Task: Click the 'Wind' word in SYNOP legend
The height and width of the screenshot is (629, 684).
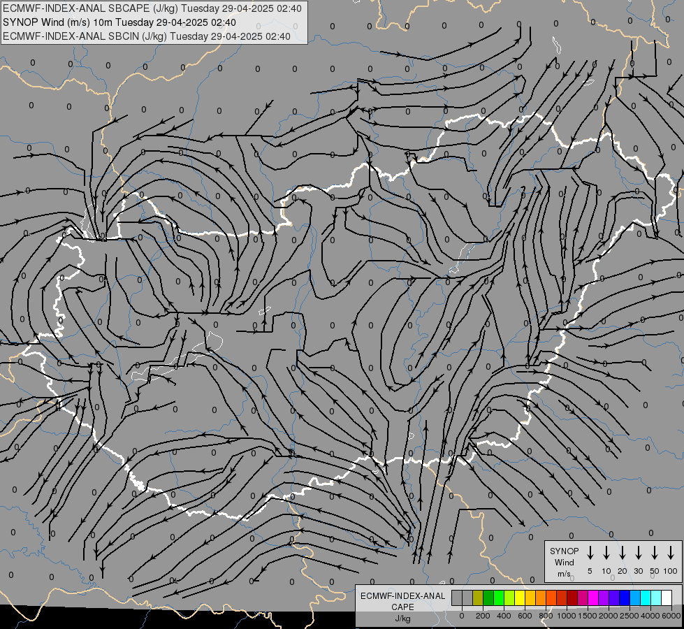Action: point(564,562)
